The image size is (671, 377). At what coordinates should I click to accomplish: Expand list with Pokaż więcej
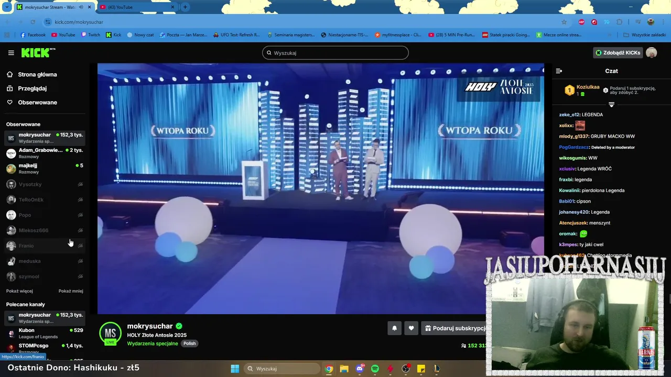pyautogui.click(x=19, y=291)
